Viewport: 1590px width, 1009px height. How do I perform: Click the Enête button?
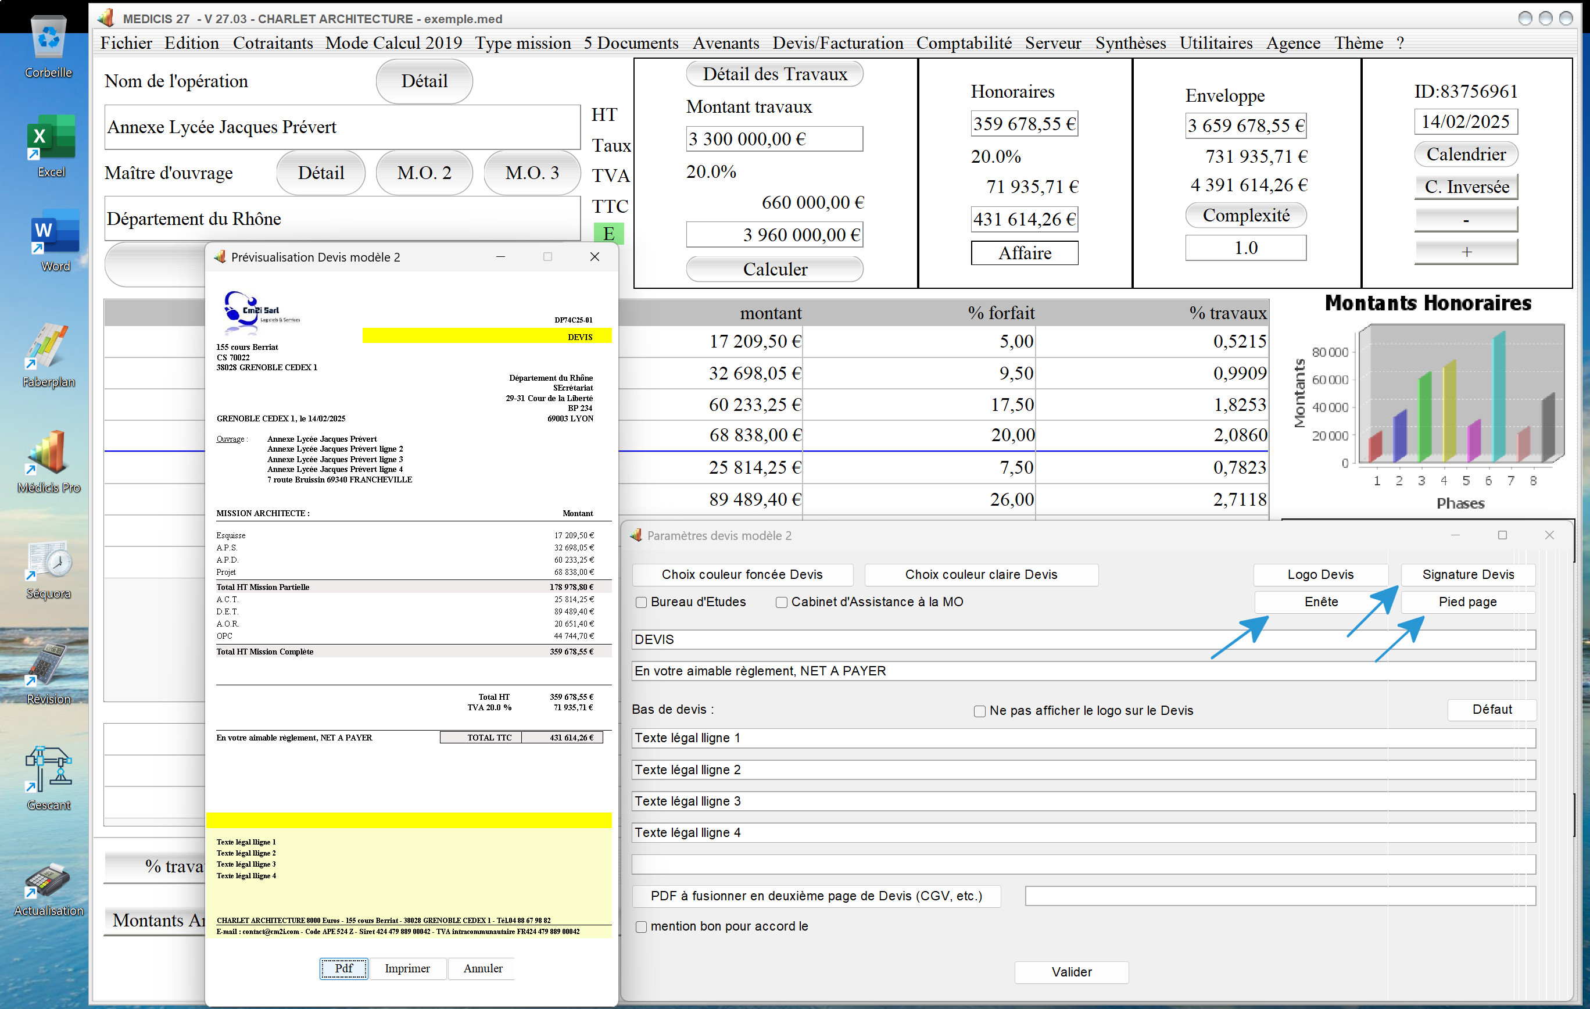(1320, 602)
